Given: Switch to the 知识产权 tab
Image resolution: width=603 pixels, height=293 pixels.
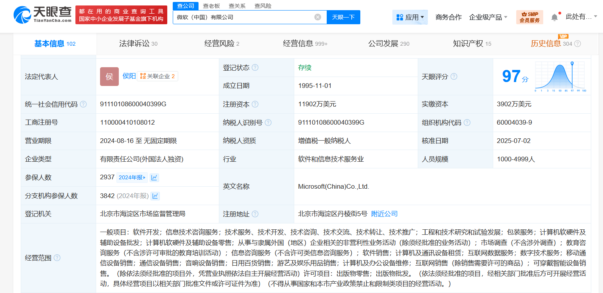Looking at the screenshot, I should [x=472, y=44].
